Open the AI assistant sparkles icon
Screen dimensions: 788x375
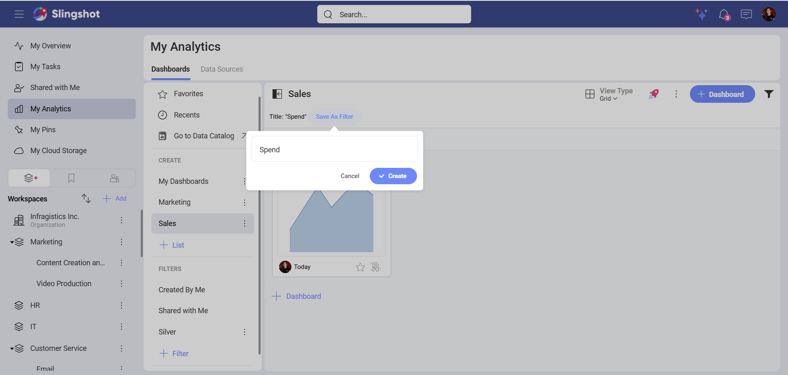coord(701,14)
